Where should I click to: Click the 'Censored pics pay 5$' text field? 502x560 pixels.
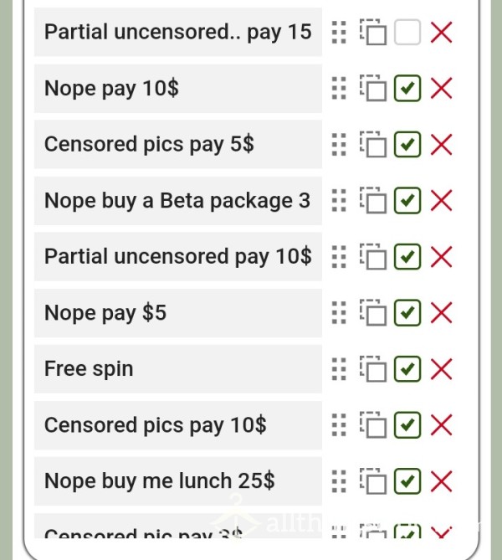point(178,144)
